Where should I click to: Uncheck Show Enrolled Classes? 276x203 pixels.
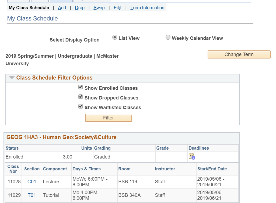tap(81, 87)
